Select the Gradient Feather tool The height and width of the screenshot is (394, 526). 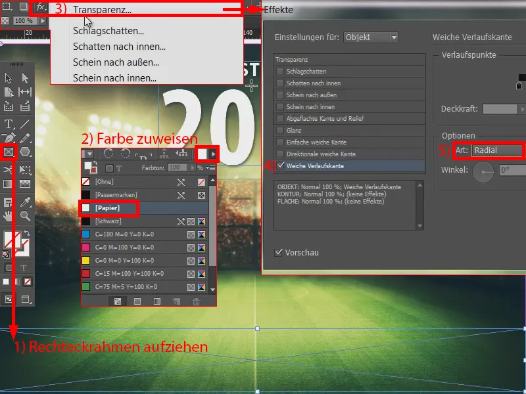[x=25, y=184]
